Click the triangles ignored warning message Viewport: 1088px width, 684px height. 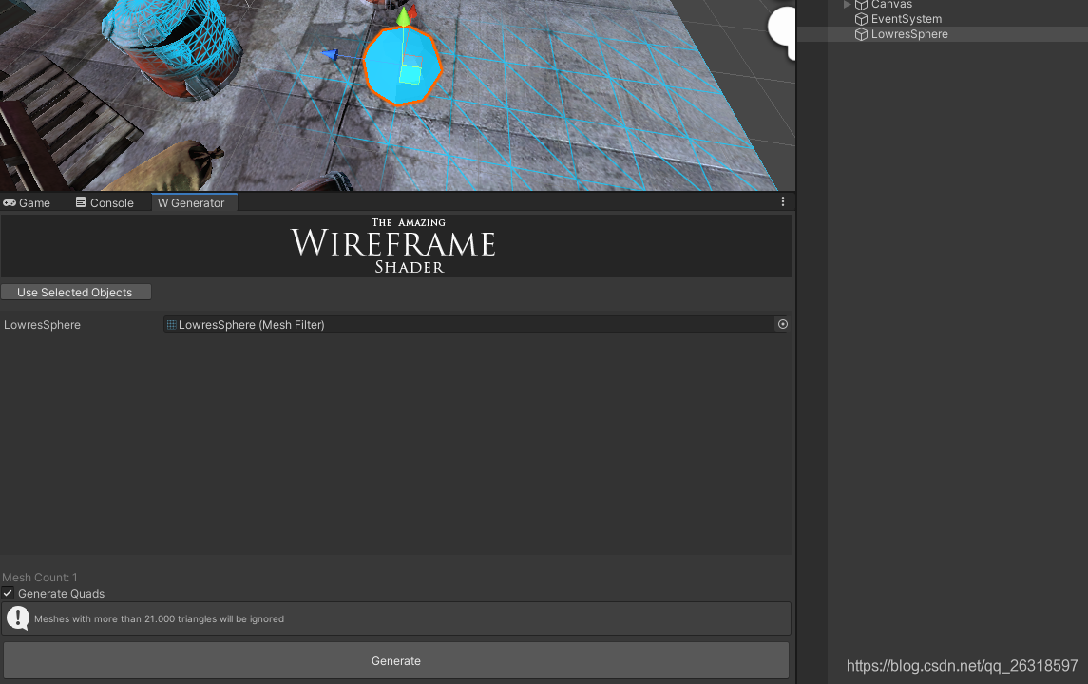(x=159, y=618)
